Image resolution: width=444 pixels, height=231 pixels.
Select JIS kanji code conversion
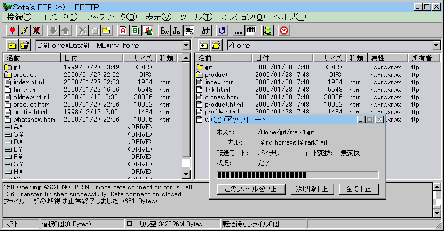(177, 30)
